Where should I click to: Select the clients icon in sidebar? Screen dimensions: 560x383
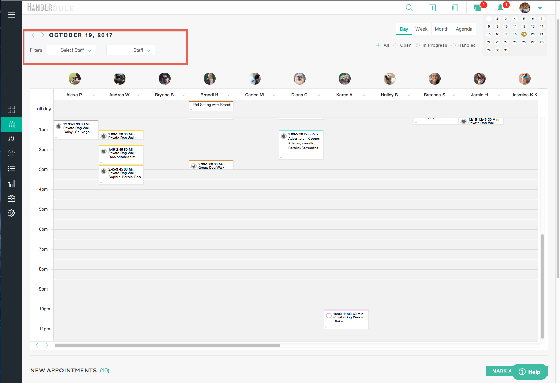click(11, 139)
